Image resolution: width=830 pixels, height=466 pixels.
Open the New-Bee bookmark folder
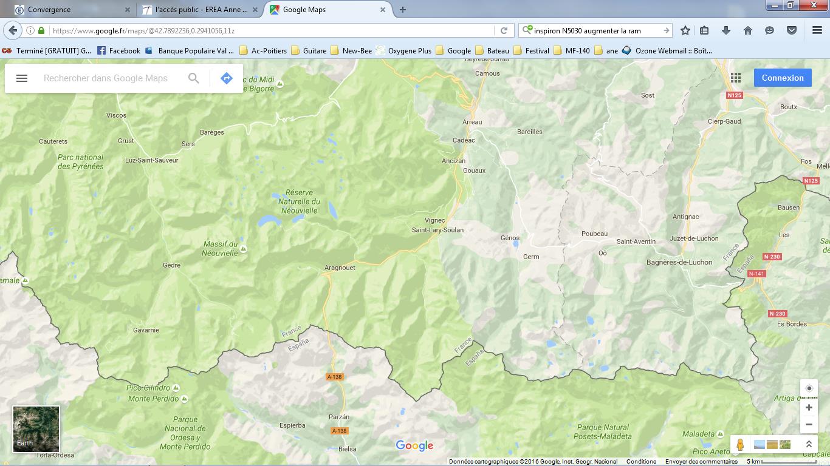click(351, 50)
